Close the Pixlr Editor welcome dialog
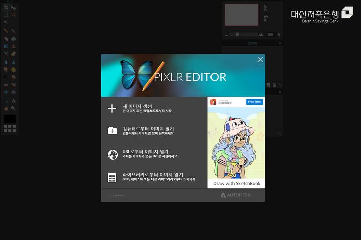361x240 pixels. 260,60
